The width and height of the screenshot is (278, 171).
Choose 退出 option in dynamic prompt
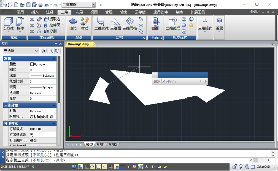pos(157,82)
